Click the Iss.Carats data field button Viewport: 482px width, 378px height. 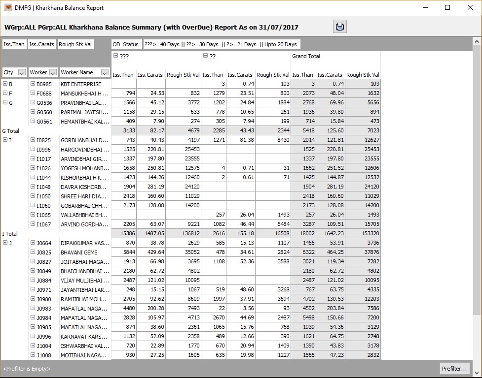41,44
